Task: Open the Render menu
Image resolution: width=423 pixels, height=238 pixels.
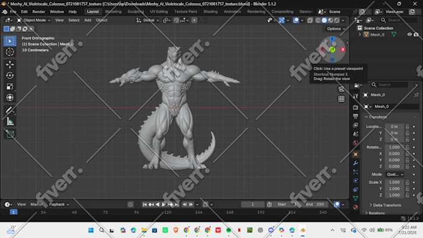Action: [x=39, y=12]
